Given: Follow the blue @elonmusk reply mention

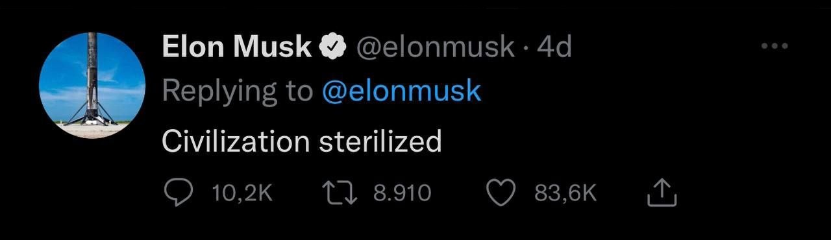Looking at the screenshot, I should click(x=401, y=91).
